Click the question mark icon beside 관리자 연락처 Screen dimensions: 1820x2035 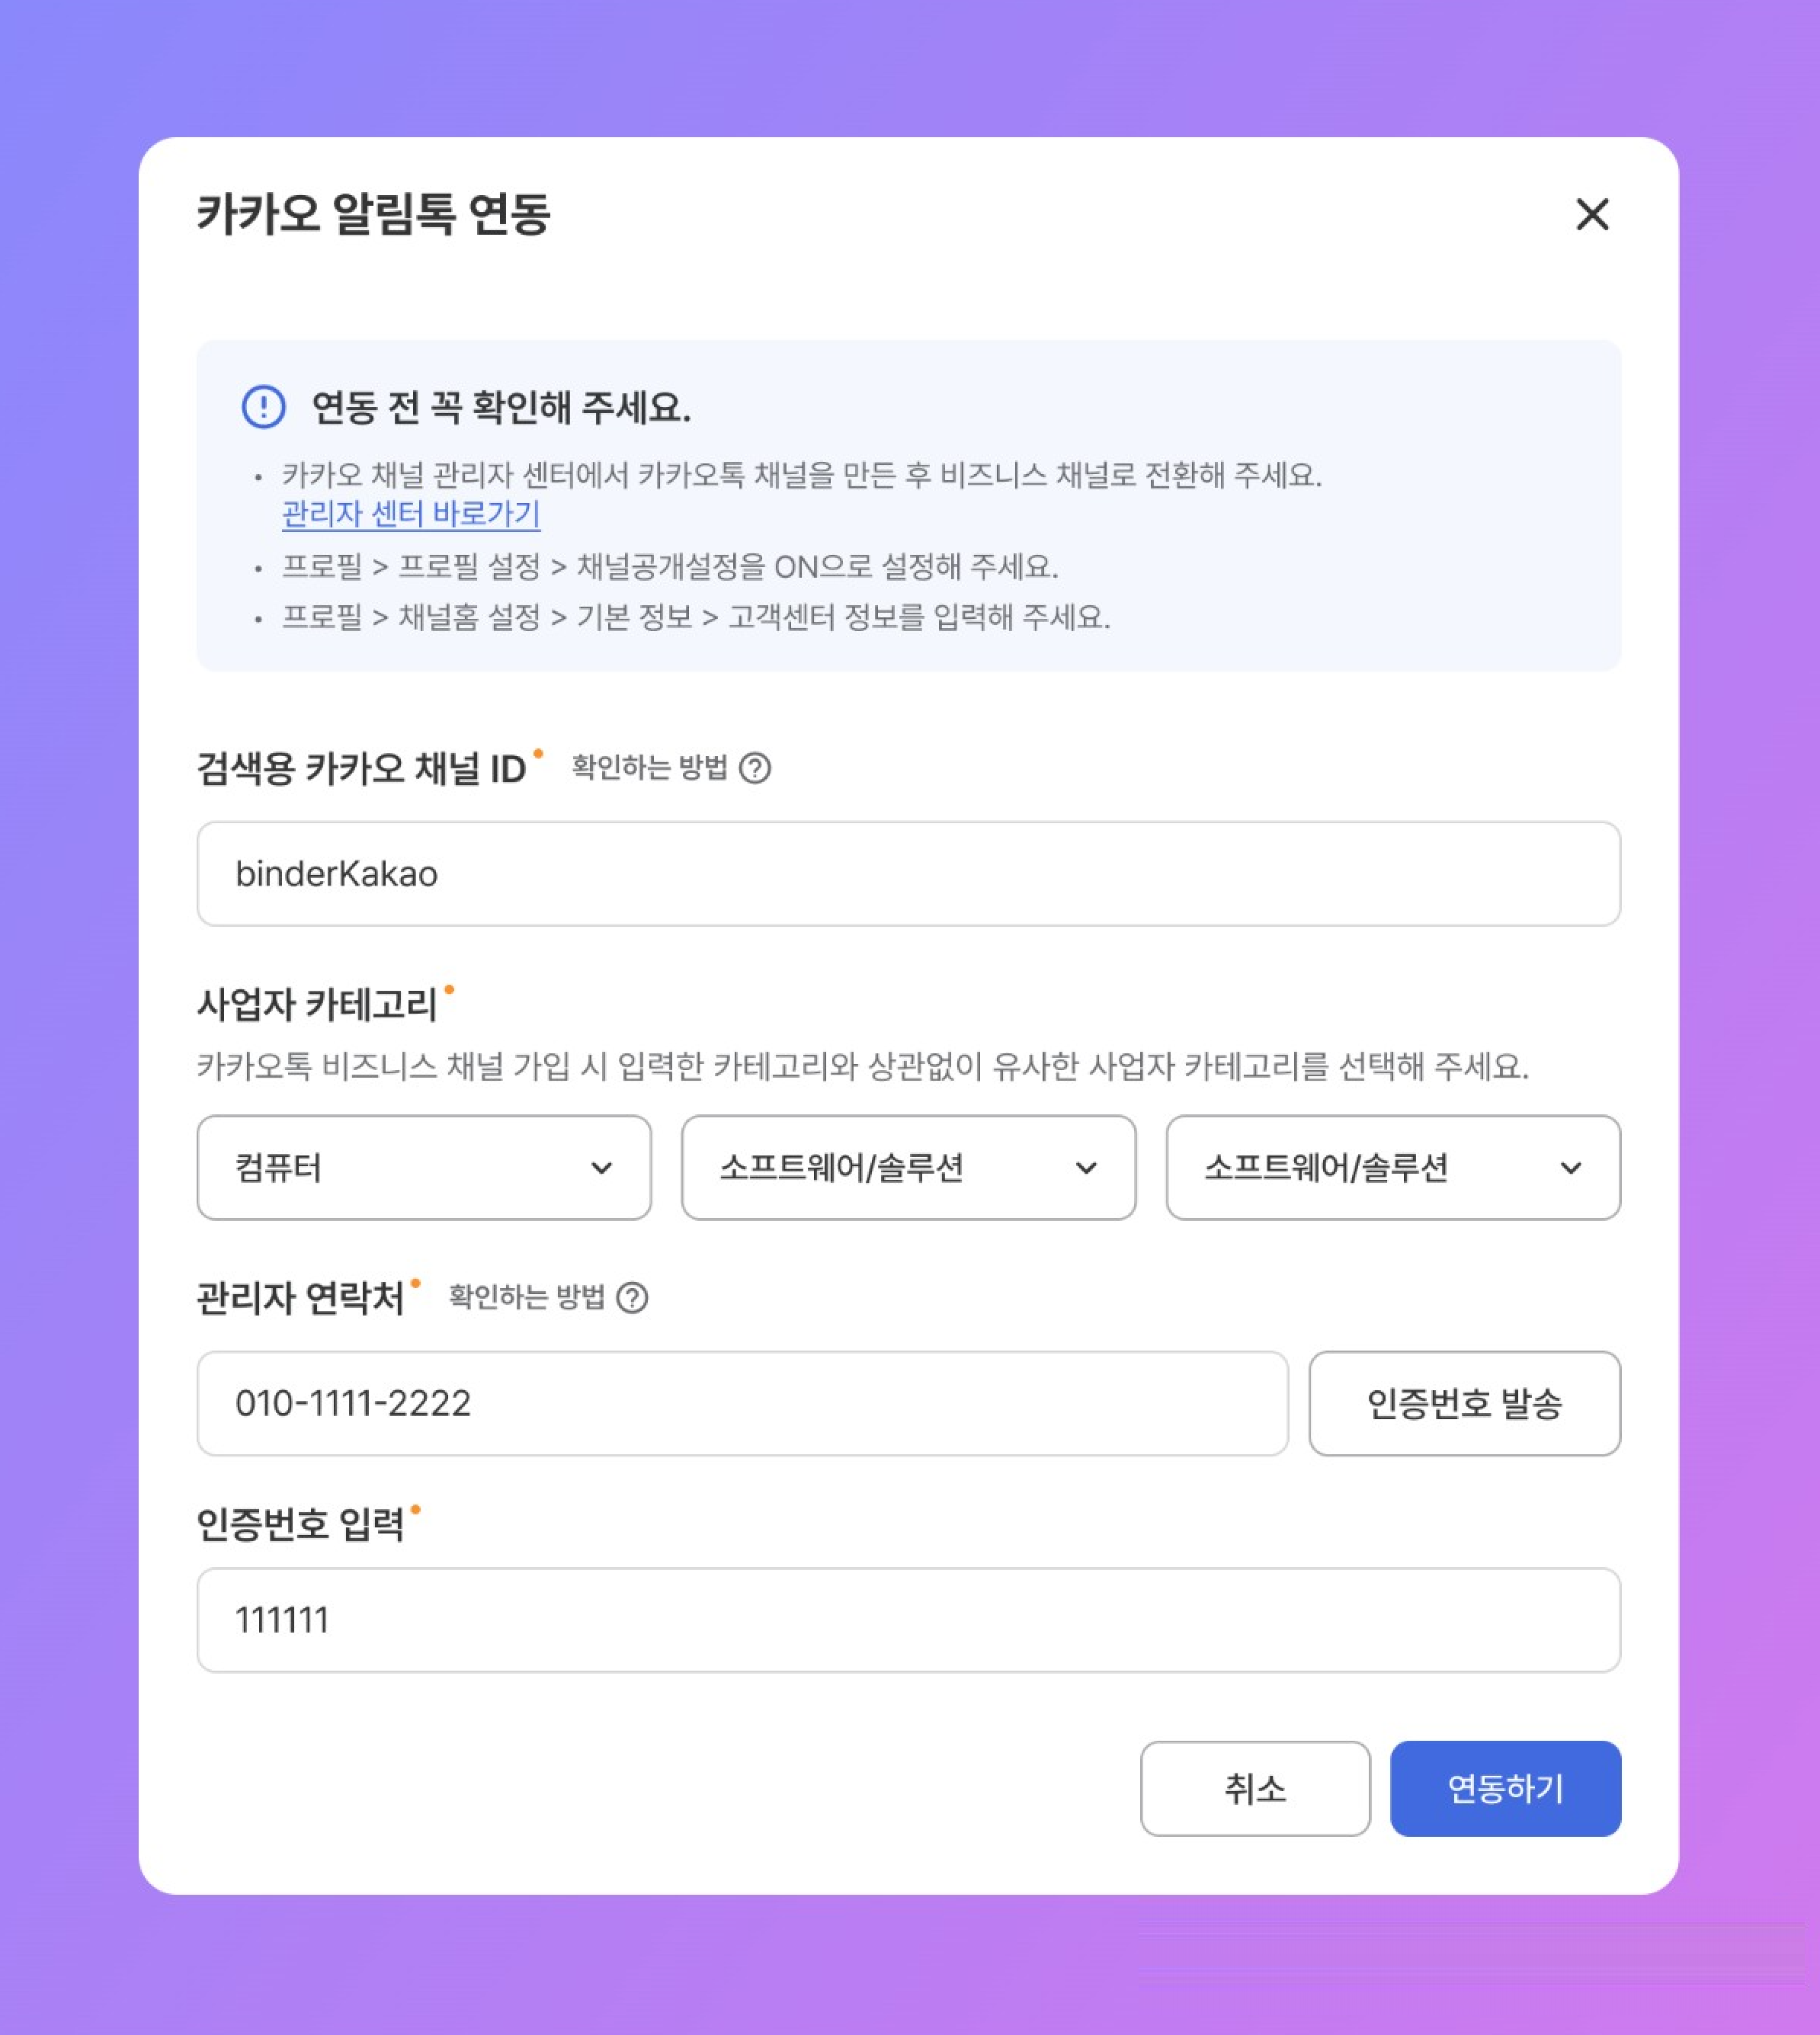(632, 1298)
